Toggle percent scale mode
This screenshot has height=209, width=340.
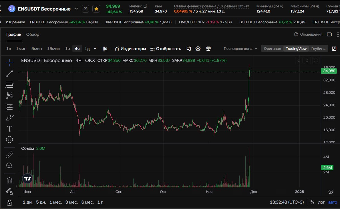coord(312,202)
